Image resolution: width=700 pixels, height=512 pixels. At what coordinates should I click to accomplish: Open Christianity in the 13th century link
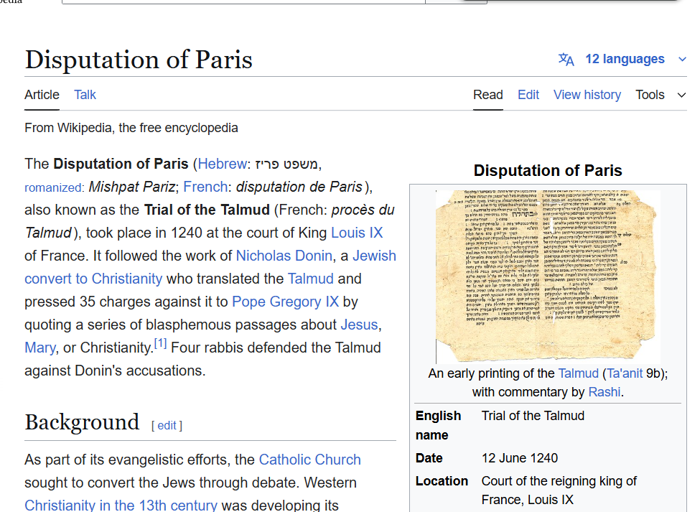coord(121,505)
